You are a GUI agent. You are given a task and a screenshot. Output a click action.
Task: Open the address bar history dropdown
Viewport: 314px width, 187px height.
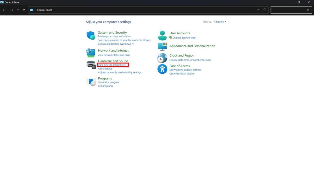258,10
